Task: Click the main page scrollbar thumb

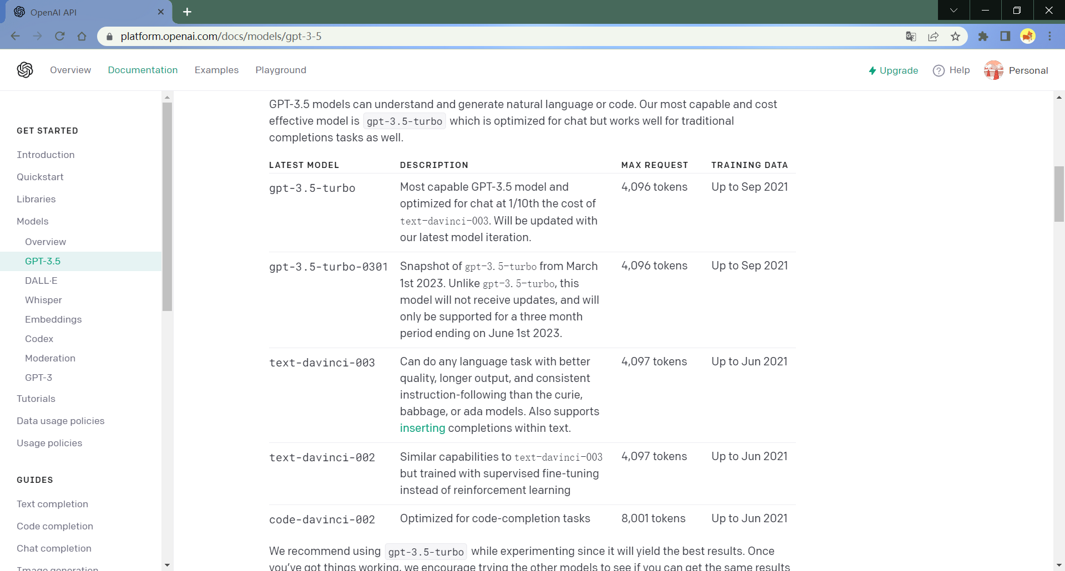Action: [x=1059, y=194]
